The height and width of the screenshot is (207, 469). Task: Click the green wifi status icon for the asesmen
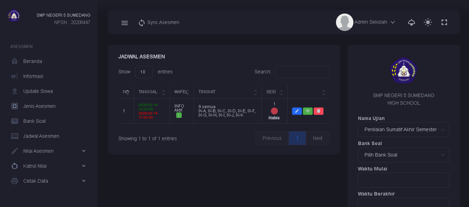(x=307, y=111)
